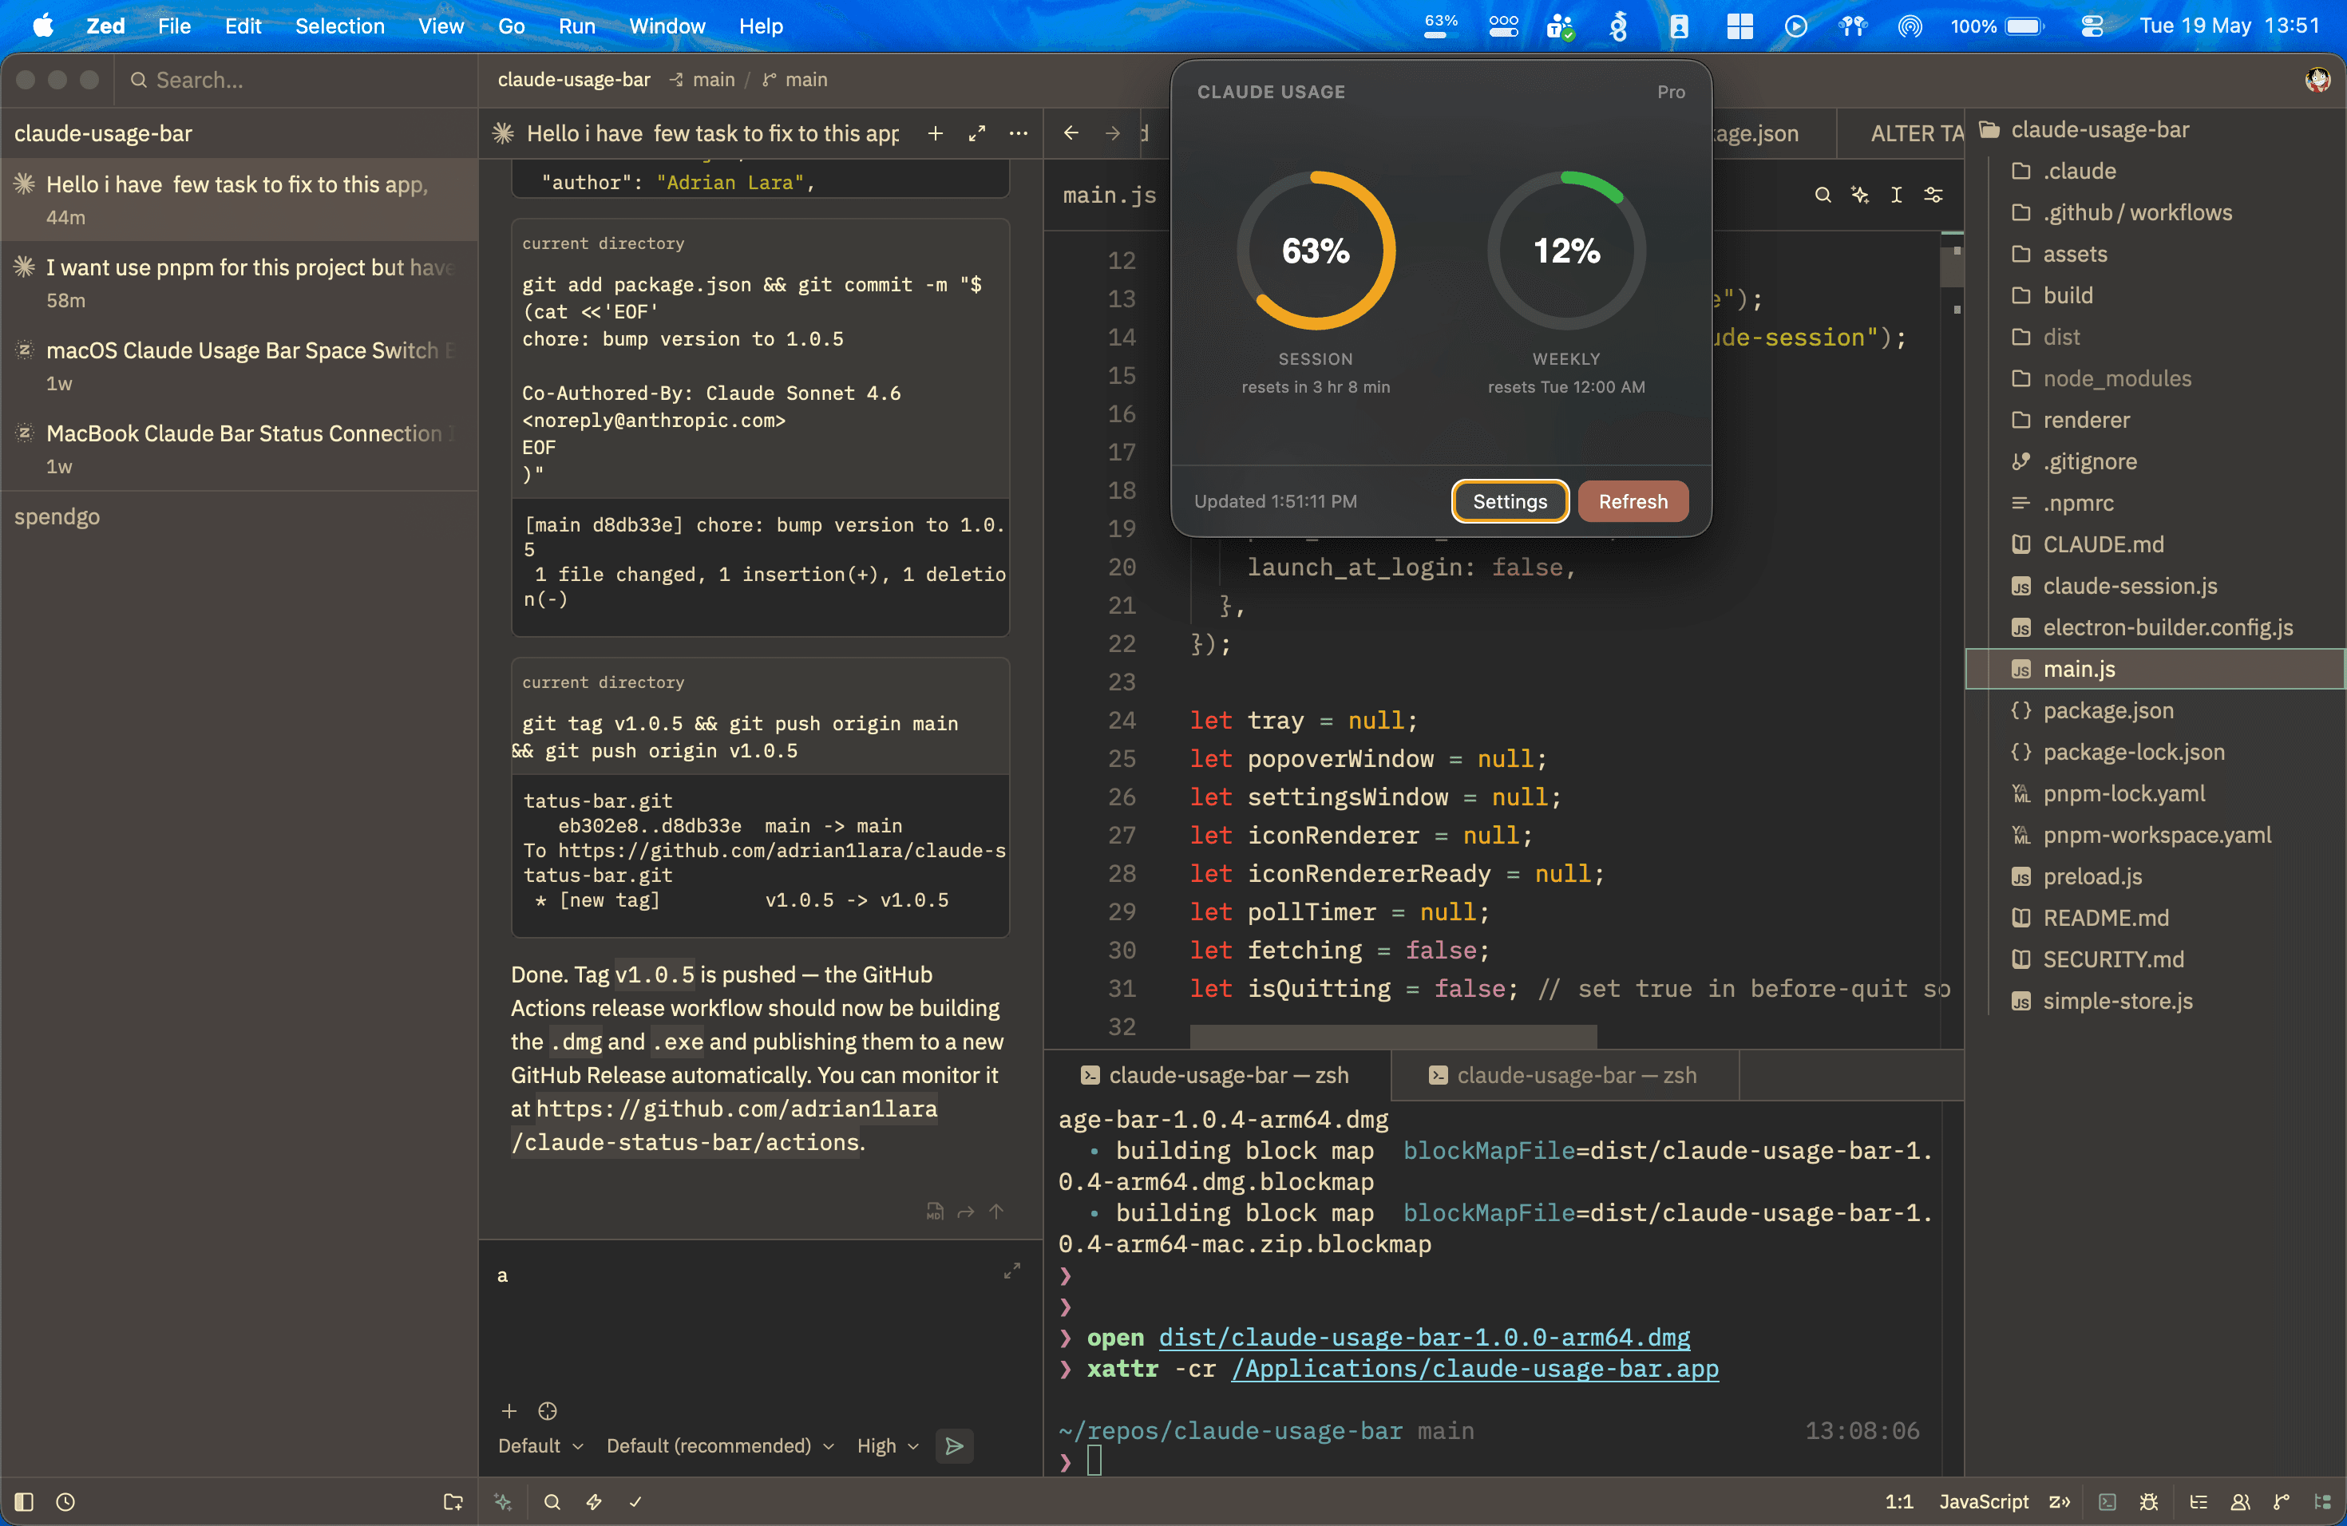This screenshot has width=2347, height=1526.
Task: Open the /Applications/claude-usage-bar.app link in terminal
Action: coord(1474,1368)
